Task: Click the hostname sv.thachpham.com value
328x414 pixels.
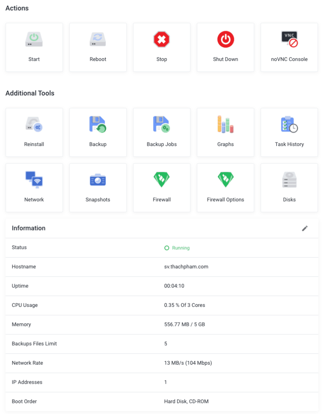Action: [186, 267]
